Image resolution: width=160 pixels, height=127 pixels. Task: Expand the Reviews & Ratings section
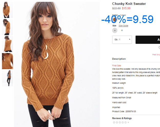[122, 118]
